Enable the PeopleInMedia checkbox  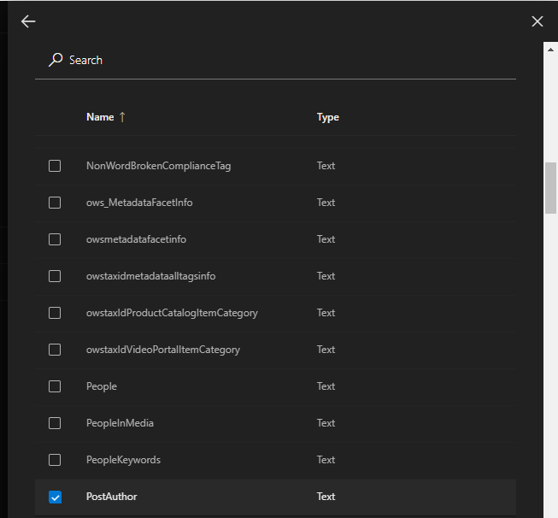[55, 423]
